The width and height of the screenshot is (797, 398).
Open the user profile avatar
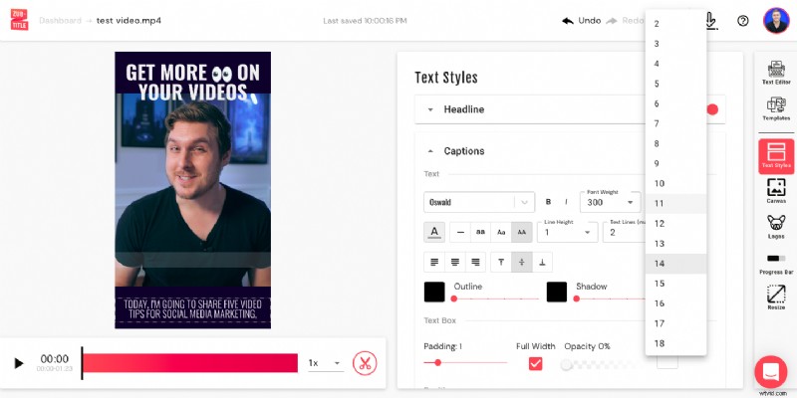click(776, 20)
